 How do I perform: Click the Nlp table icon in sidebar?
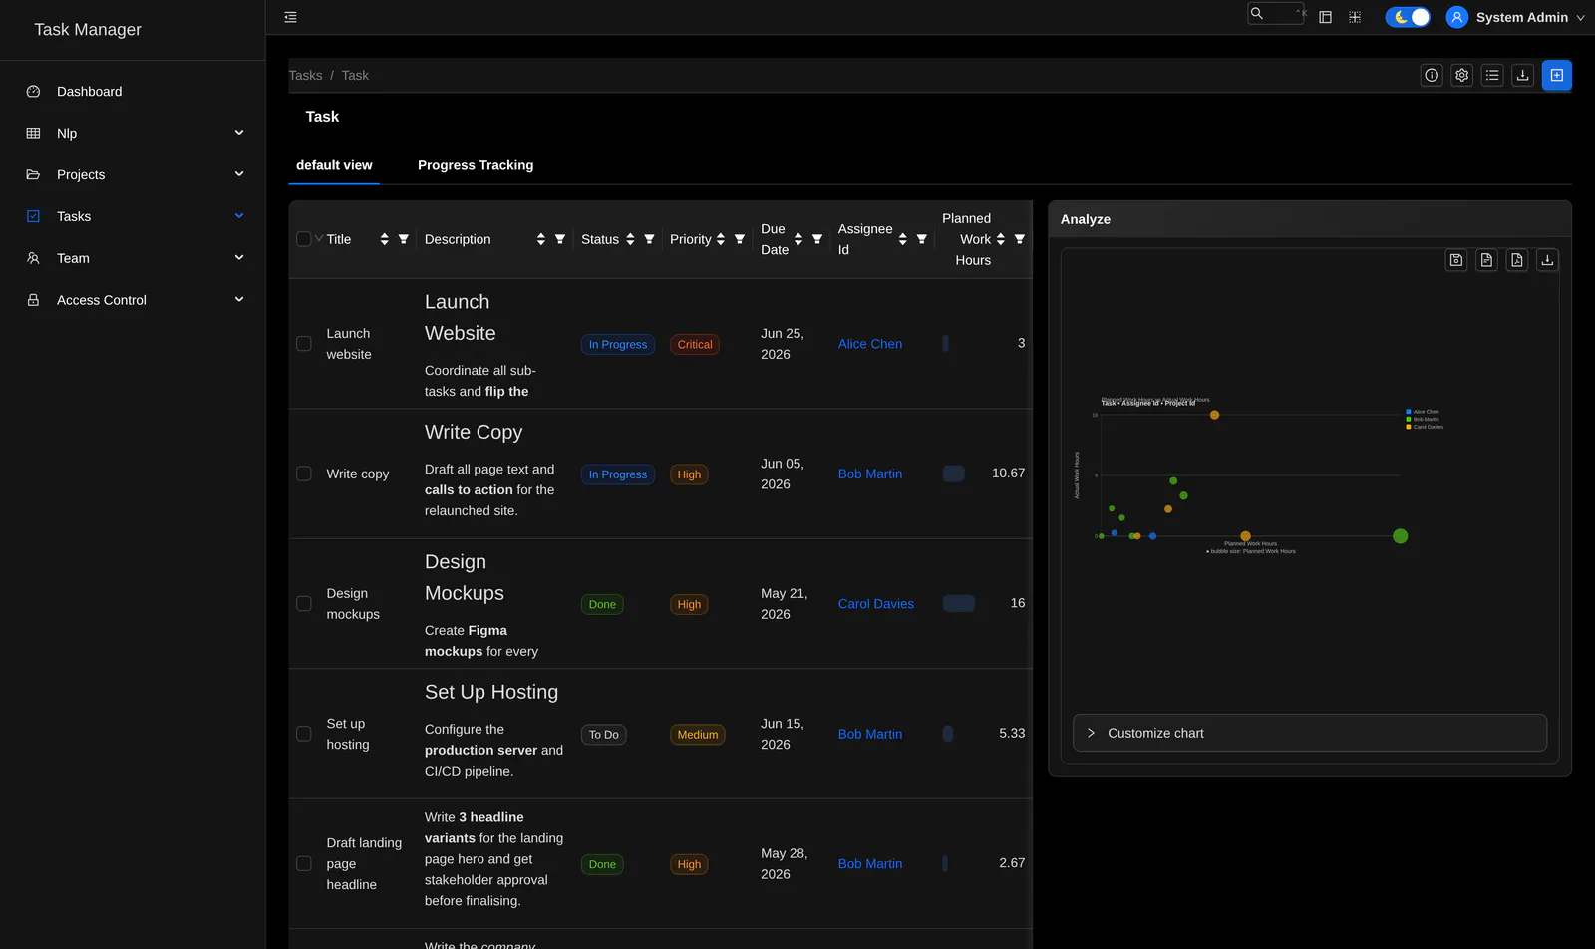[x=33, y=133]
